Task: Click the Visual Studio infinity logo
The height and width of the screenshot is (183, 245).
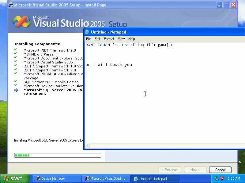Action: pyautogui.click(x=21, y=21)
